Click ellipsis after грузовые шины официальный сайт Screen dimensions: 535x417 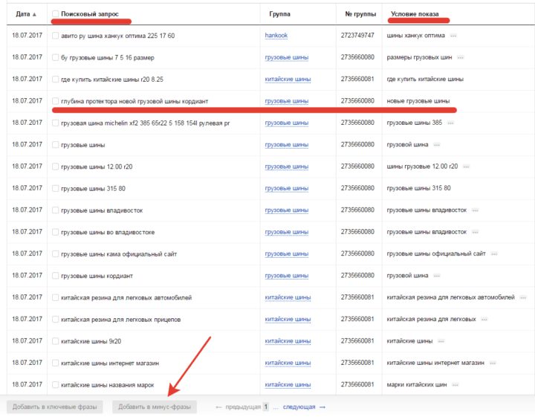coord(493,254)
